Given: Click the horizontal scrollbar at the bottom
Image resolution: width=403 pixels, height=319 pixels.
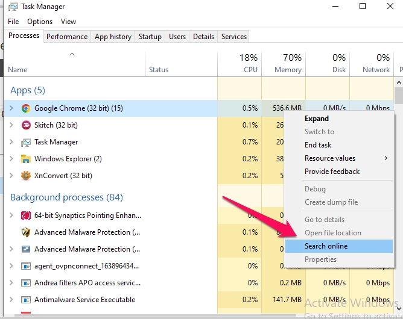Looking at the screenshot, I should pyautogui.click(x=154, y=315).
